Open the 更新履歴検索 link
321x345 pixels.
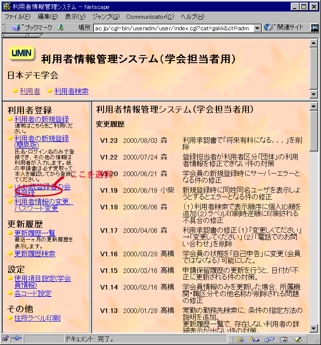click(35, 254)
